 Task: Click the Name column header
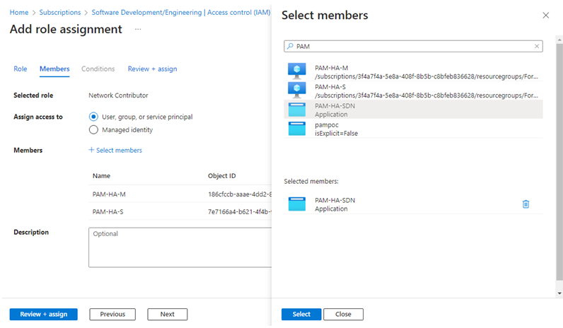coord(101,176)
